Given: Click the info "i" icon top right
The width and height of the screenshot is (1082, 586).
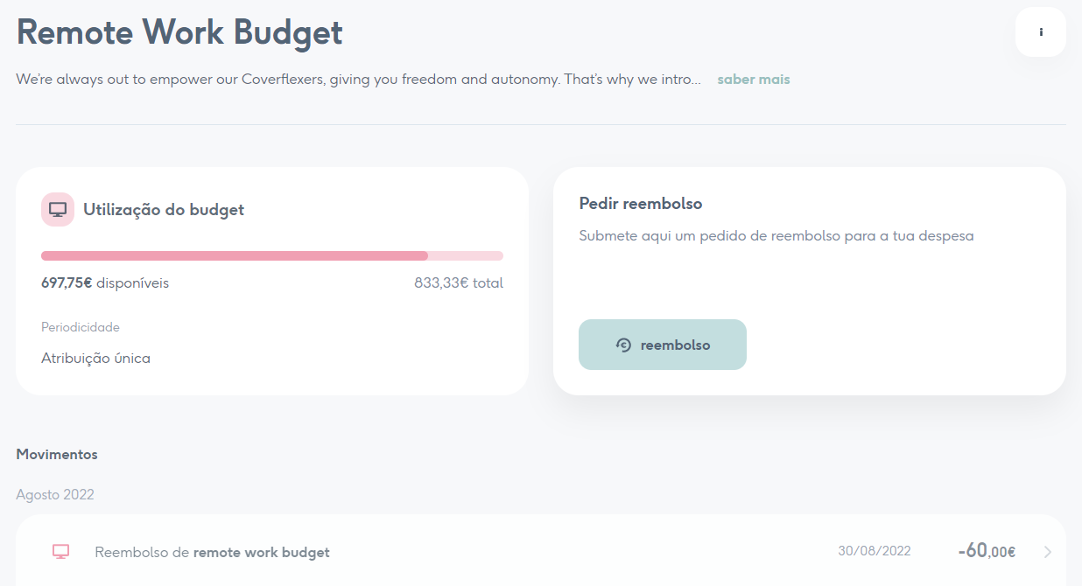Looking at the screenshot, I should (1040, 31).
